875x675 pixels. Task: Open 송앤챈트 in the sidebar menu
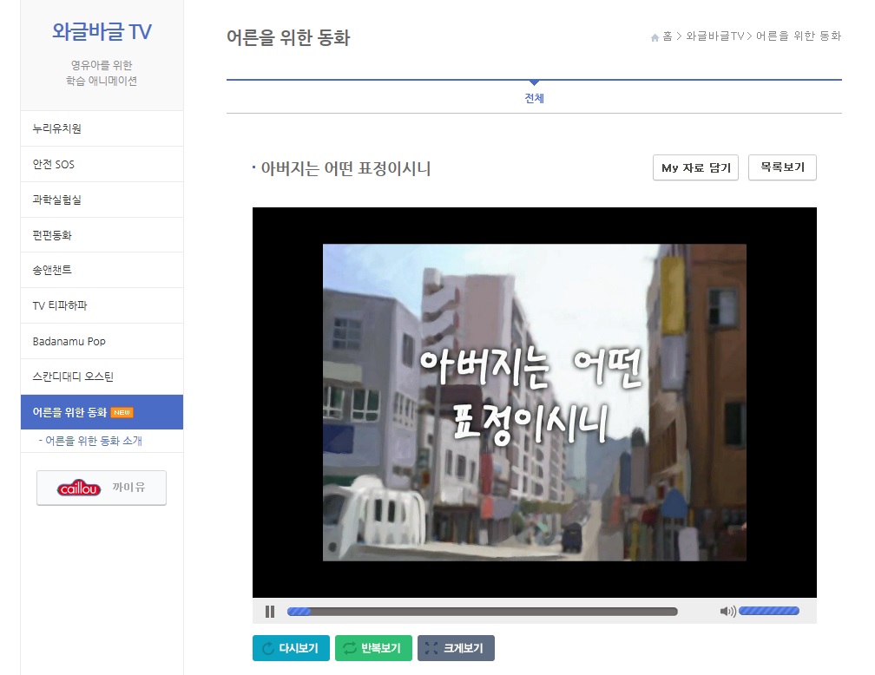point(102,270)
